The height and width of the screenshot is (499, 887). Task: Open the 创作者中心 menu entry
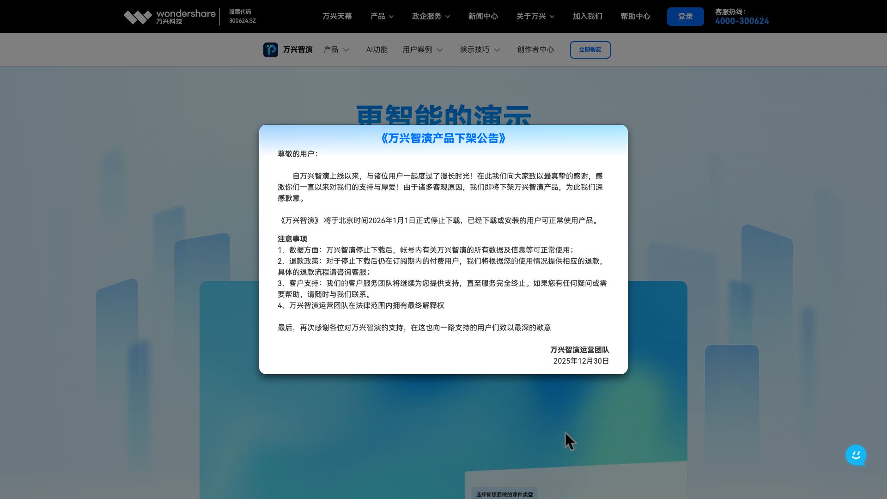pos(535,49)
